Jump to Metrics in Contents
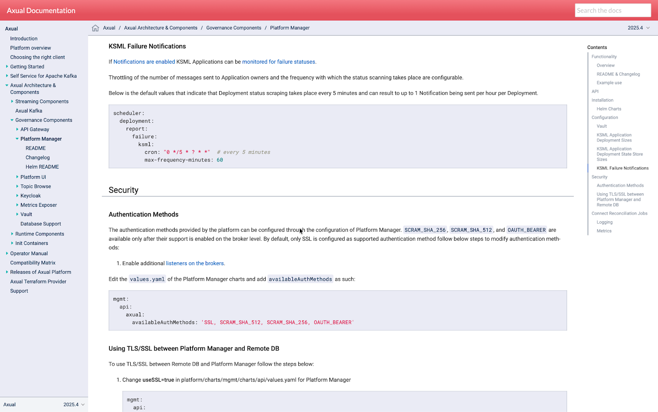658x412 pixels. (x=604, y=231)
